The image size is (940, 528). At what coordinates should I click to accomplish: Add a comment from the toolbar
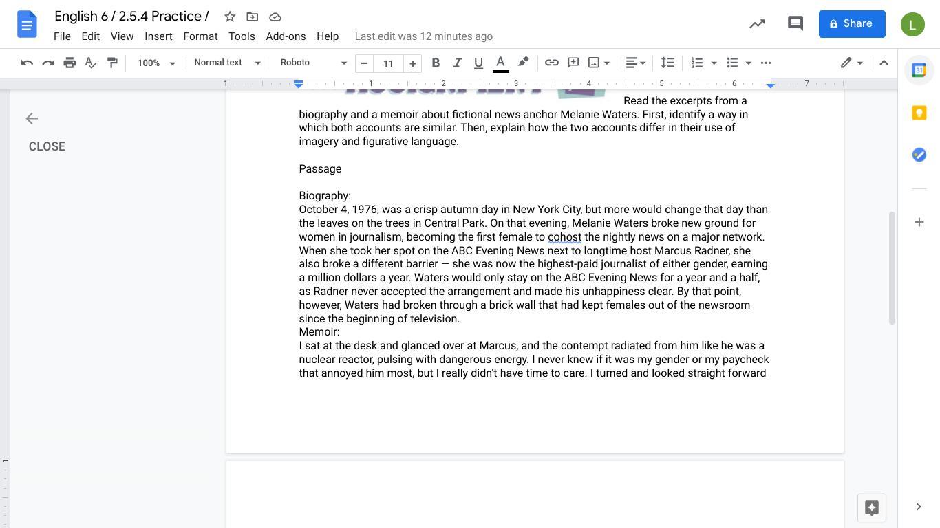(x=573, y=63)
